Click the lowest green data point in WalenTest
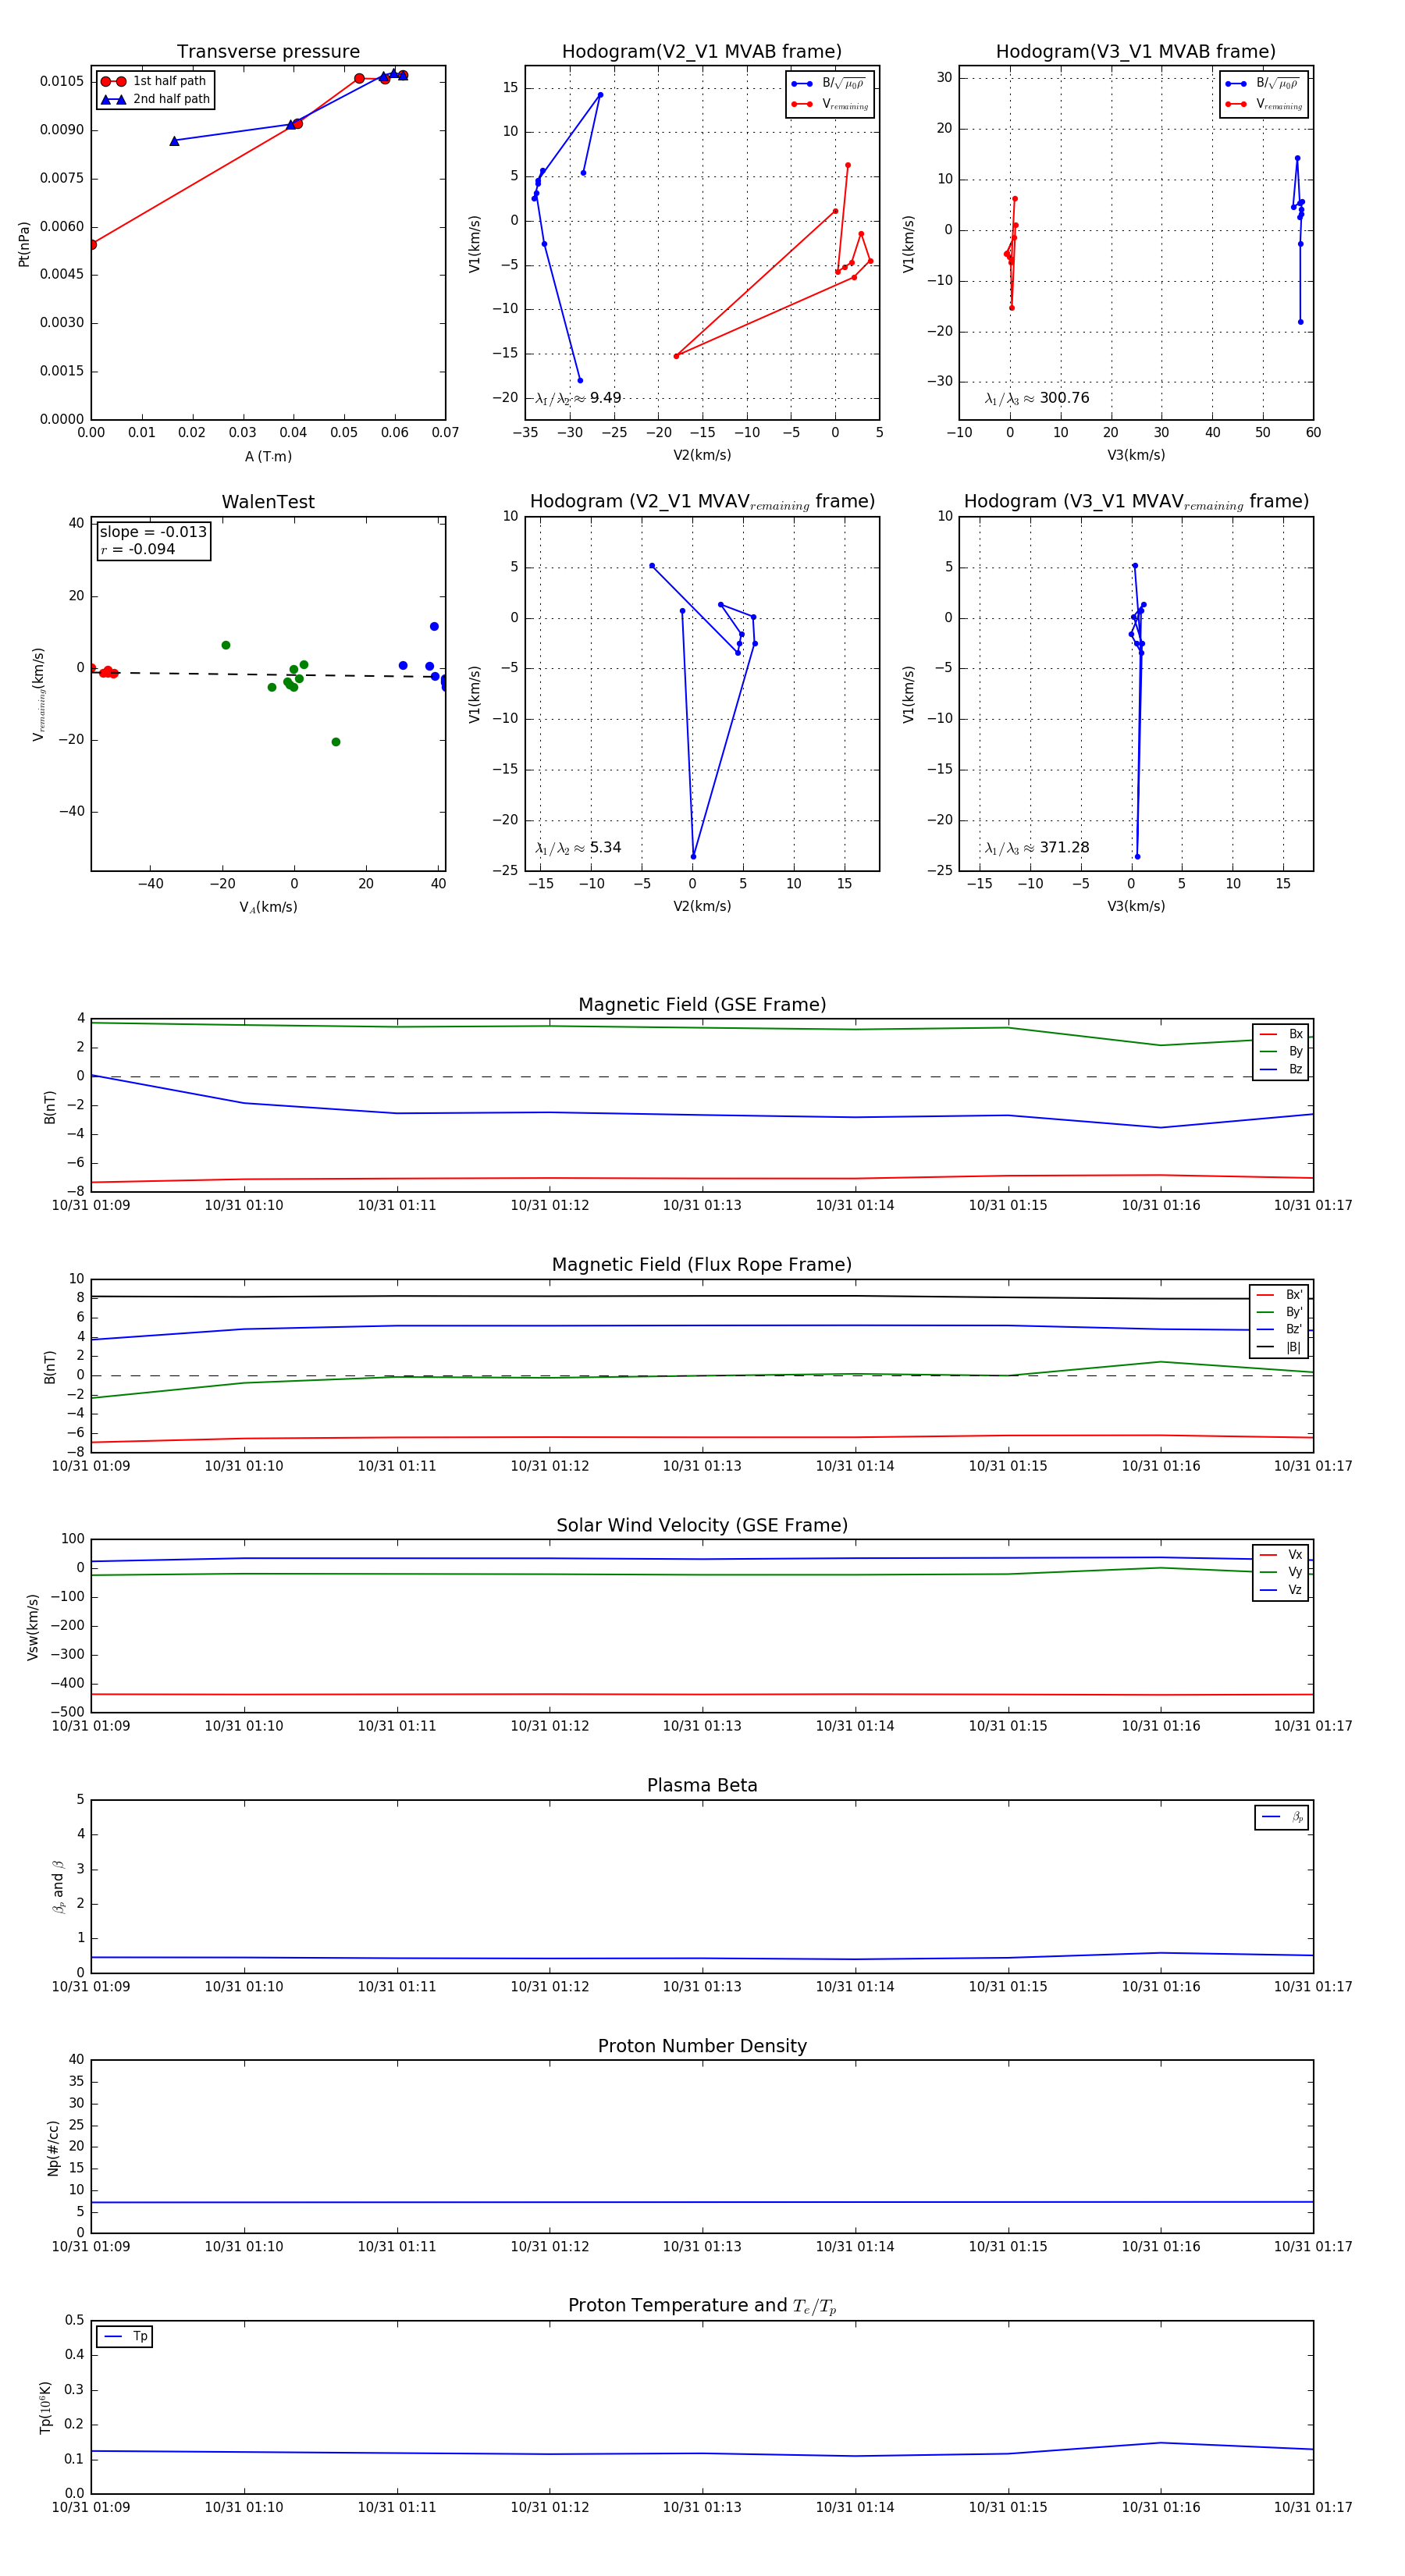Screen dimensions: 1405x2576 tap(336, 742)
